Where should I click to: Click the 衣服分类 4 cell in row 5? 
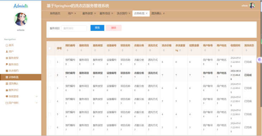(x=139, y=114)
